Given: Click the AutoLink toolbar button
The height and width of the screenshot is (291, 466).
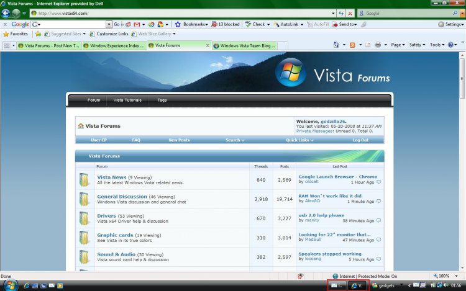Looking at the screenshot, I should pyautogui.click(x=288, y=24).
